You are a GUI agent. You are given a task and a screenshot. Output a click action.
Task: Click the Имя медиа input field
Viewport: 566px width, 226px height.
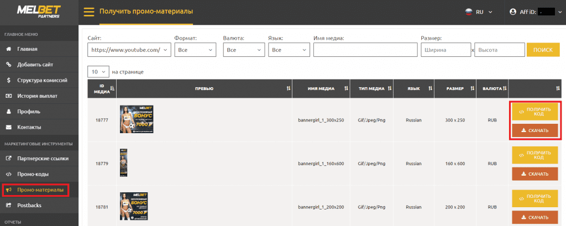coord(365,50)
